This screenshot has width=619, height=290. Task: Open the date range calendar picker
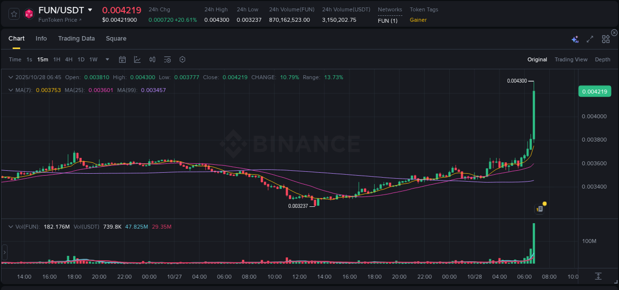click(122, 59)
